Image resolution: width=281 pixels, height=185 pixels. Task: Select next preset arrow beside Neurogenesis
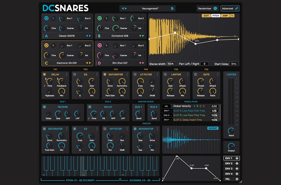point(126,8)
